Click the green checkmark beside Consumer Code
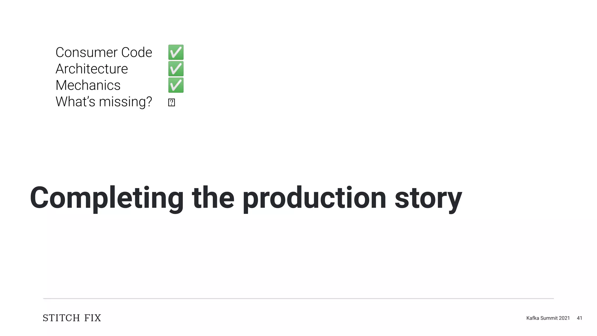The height and width of the screenshot is (336, 597). tap(176, 52)
